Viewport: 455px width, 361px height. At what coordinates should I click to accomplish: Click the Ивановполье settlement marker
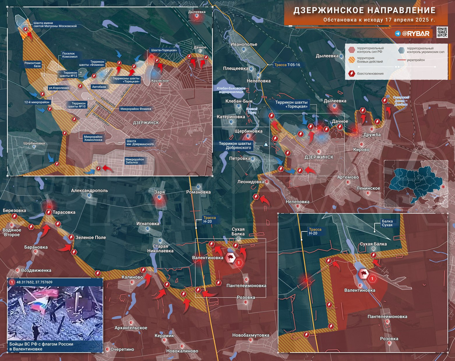[244, 50]
